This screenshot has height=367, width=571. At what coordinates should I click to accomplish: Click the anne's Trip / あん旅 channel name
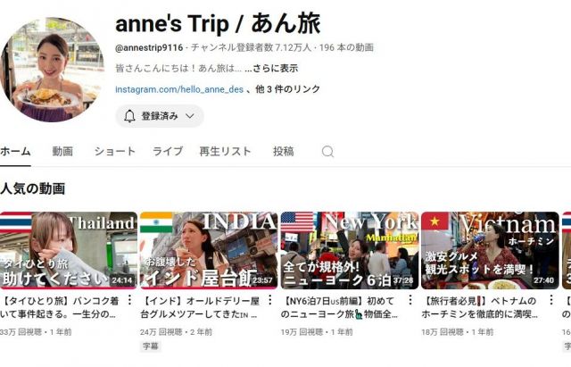coord(218,23)
